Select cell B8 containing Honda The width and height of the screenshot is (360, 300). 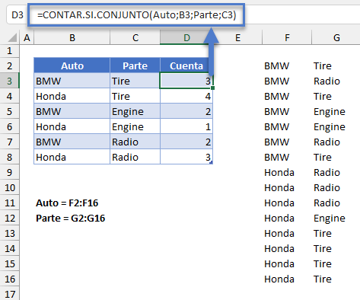[x=72, y=157]
